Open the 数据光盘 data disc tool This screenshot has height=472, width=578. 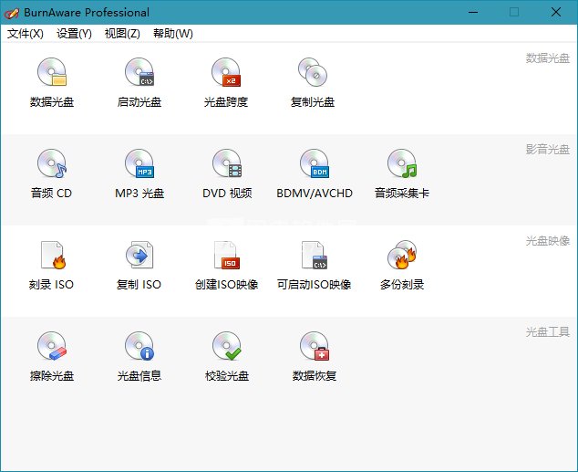point(52,82)
